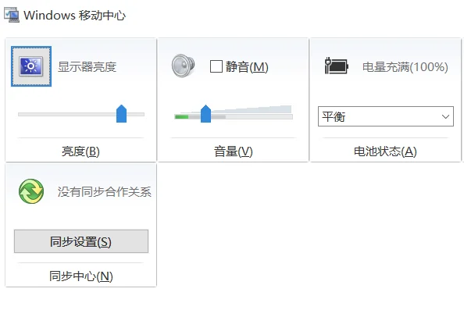This screenshot has width=464, height=310.
Task: Select the 电池状态(A) tile label
Action: 385,151
